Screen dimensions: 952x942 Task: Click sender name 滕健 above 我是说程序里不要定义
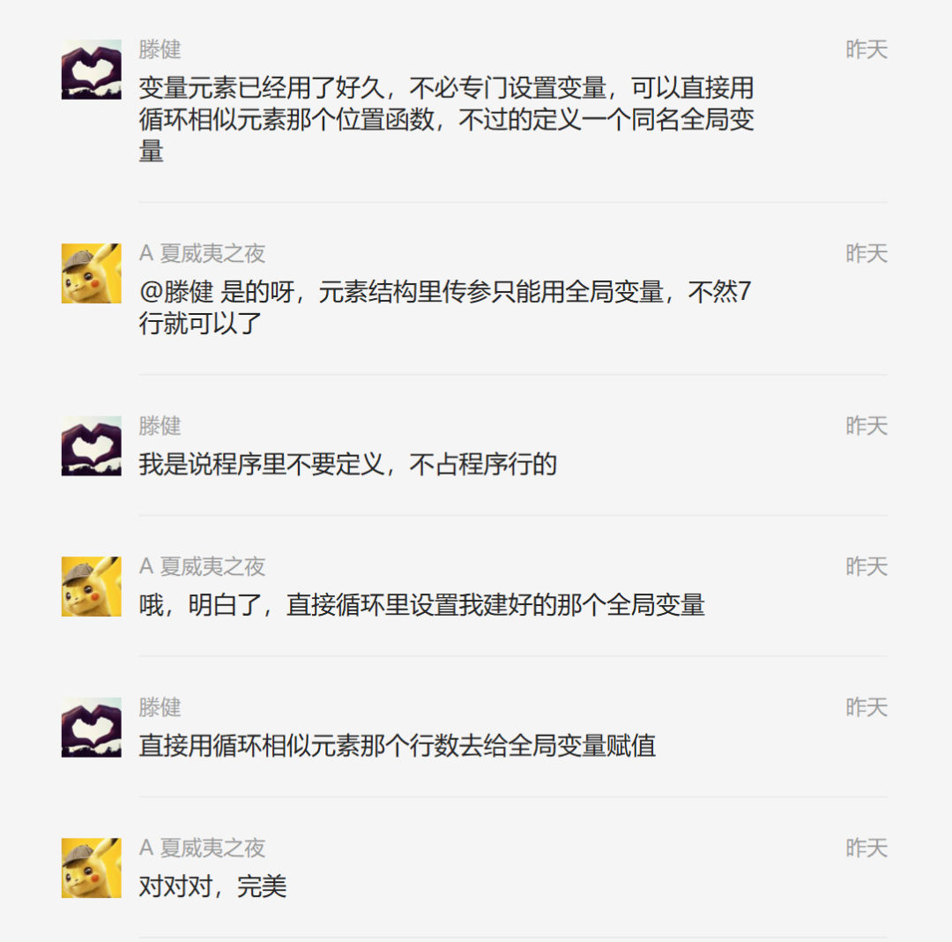[160, 426]
